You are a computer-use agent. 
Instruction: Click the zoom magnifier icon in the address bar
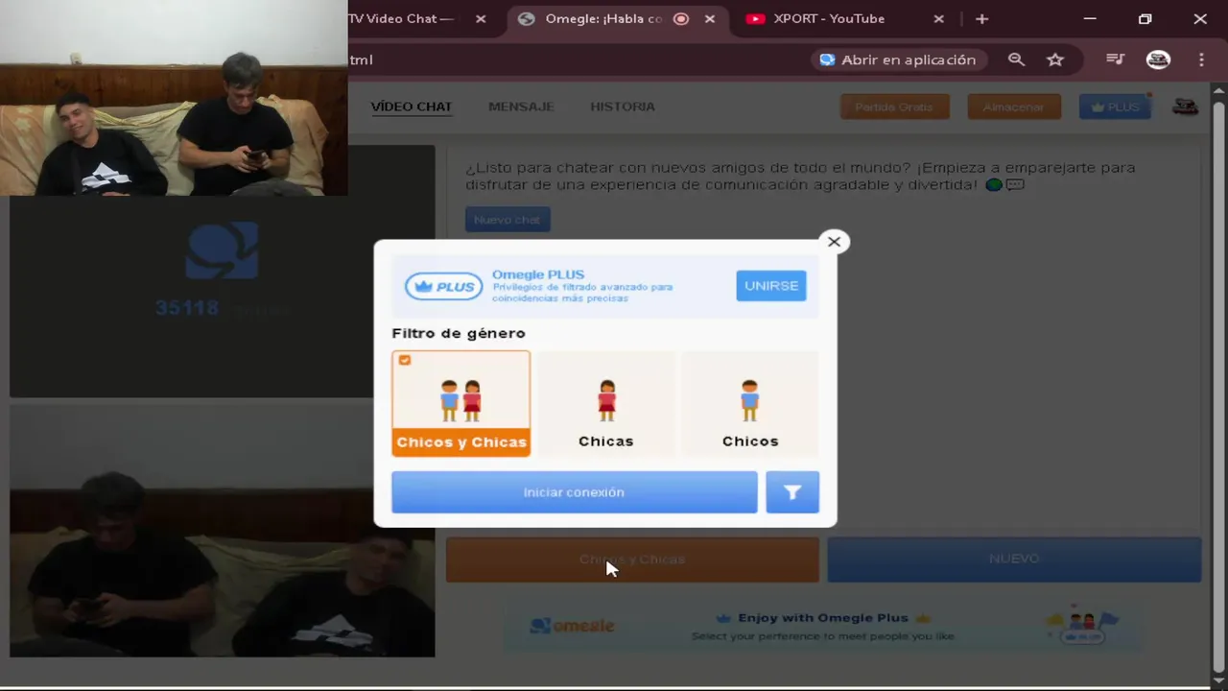(x=1016, y=60)
